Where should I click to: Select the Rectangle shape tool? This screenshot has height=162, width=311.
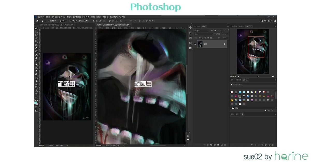tap(36, 87)
